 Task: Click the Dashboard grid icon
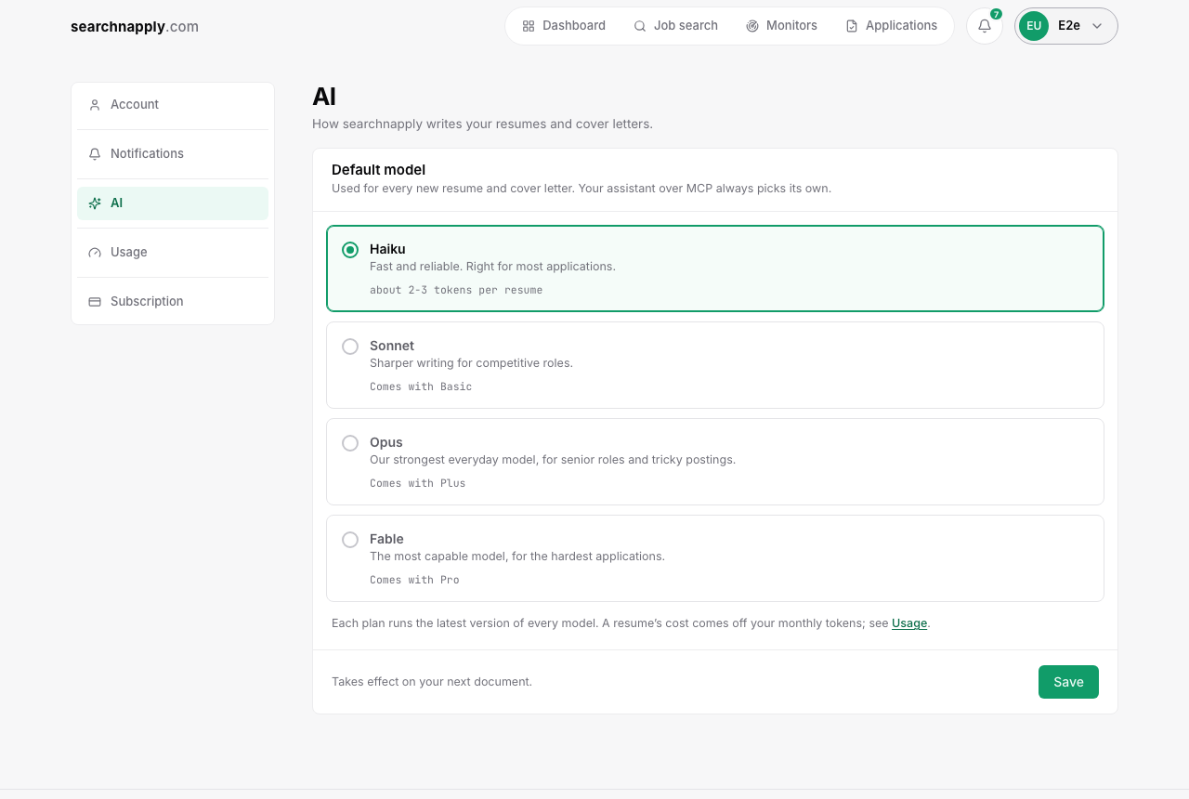click(x=529, y=26)
